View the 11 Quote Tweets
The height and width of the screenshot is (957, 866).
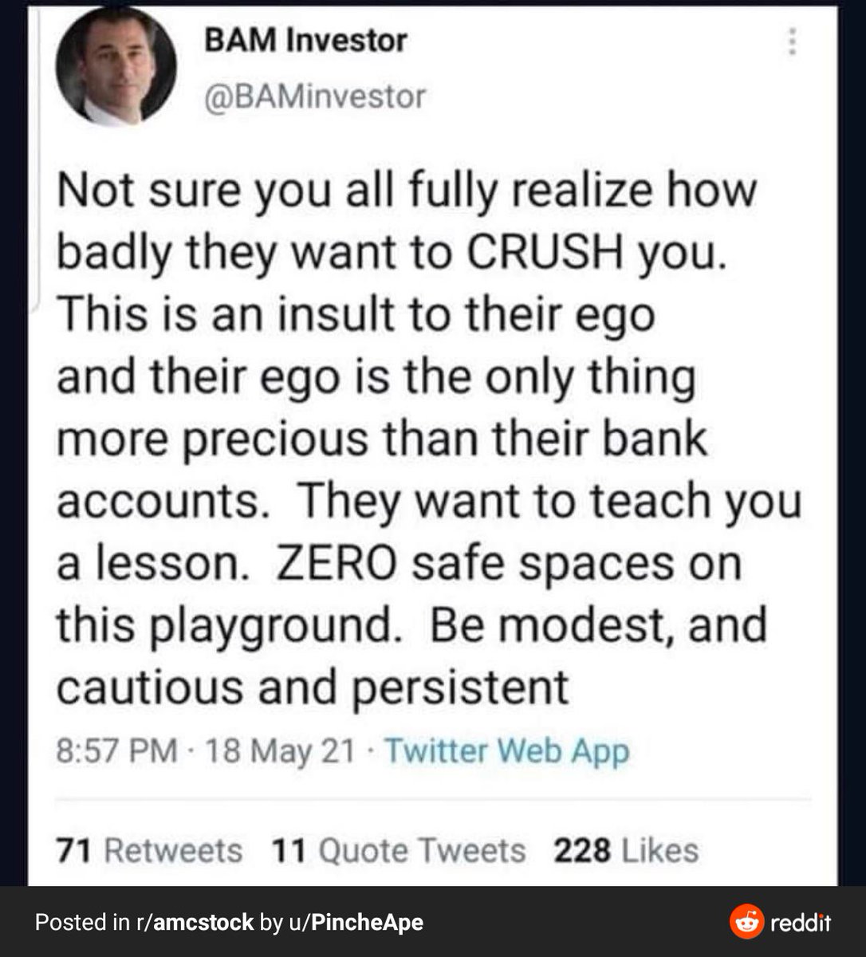pos(399,850)
